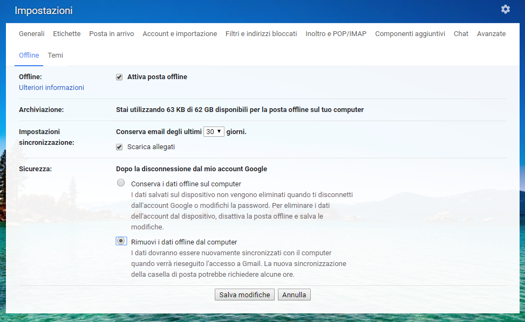Open Componenti aggiuntivi tab
The height and width of the screenshot is (322, 525).
click(x=410, y=34)
